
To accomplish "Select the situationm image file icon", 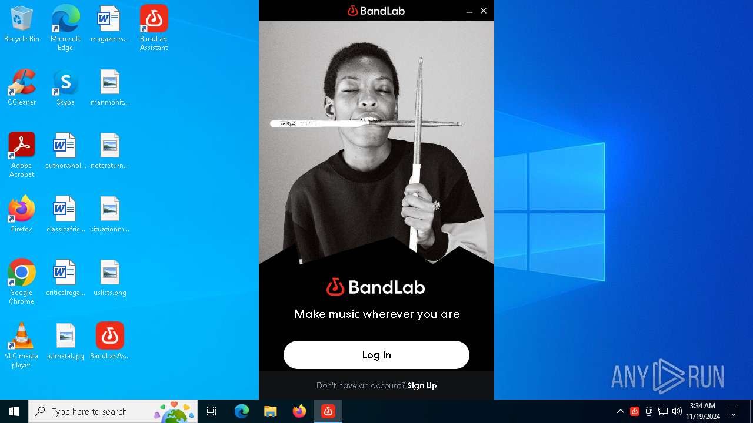I will [109, 215].
